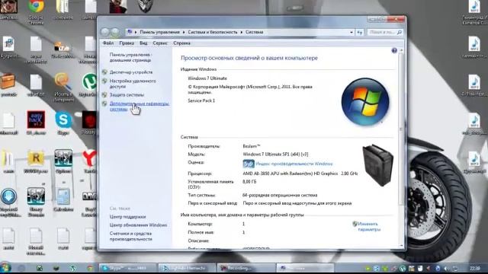Screen dimensions: 488x274
Task: Expand dropdown arrow after 'Система и безопасность' breadcrumb
Action: tap(241, 32)
